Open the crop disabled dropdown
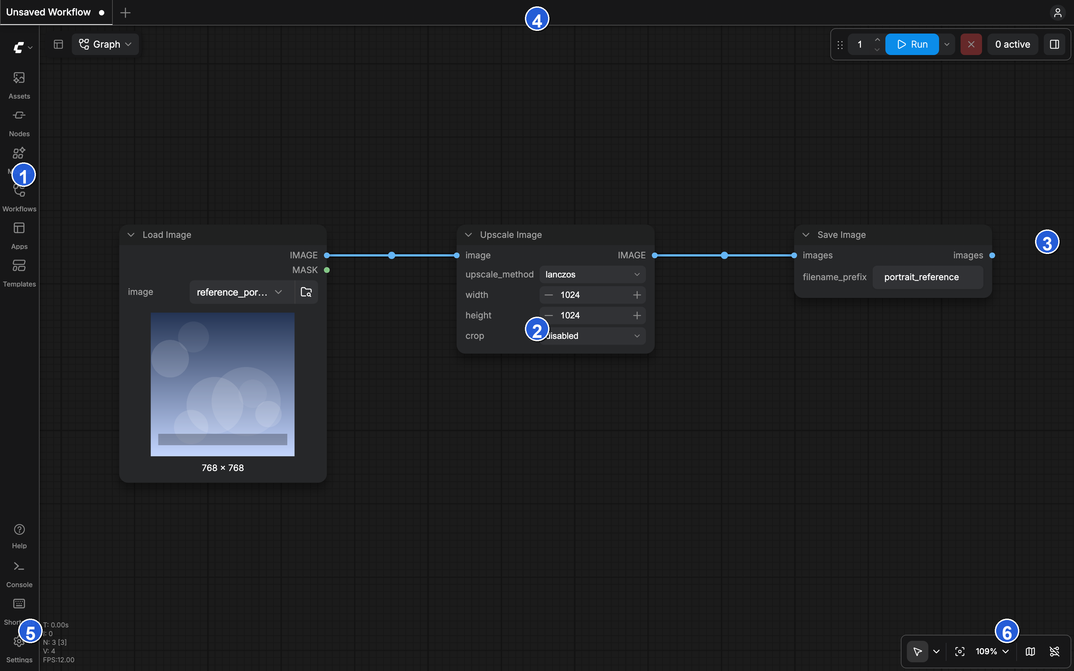 [592, 336]
